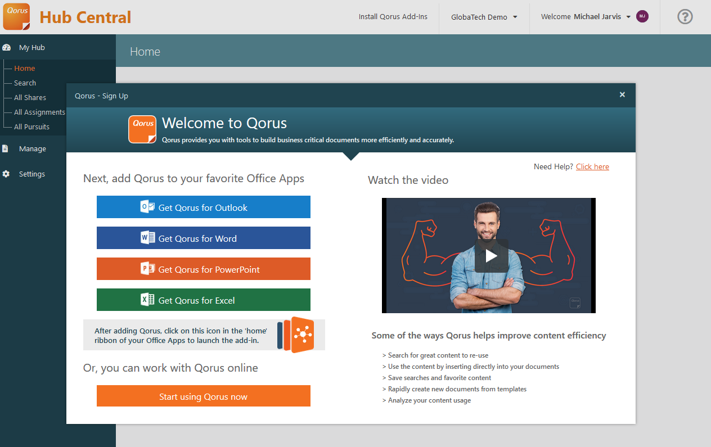Click the 'Qorus - Sign Up' dialog title

(x=102, y=96)
